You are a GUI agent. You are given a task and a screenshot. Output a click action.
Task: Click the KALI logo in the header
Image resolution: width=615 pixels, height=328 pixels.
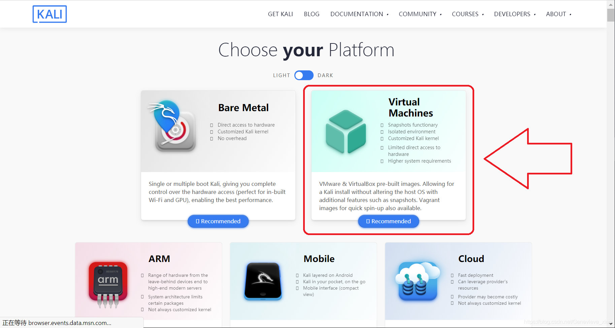click(x=50, y=14)
